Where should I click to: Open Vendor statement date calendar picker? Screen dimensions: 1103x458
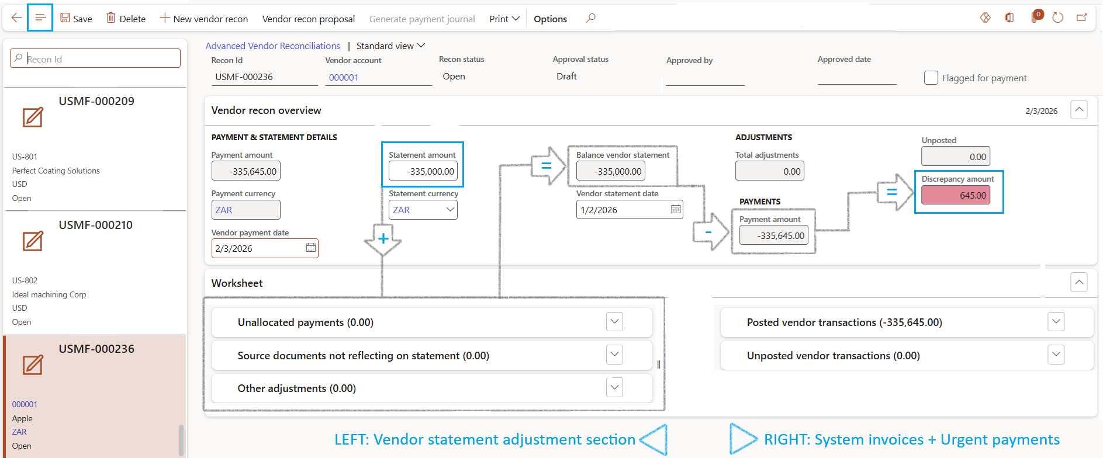[x=676, y=209]
